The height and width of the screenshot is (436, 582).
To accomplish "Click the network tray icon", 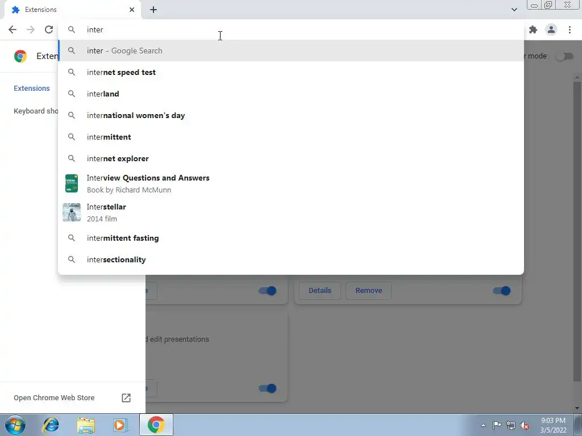I will [511, 425].
